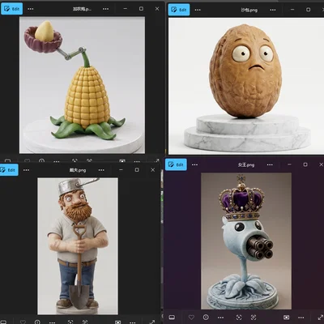Open the ellipsis menu after the corn catapult file name
The width and height of the screenshot is (324, 324).
[x=105, y=9]
